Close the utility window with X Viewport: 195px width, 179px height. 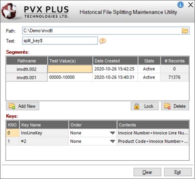coord(191,5)
